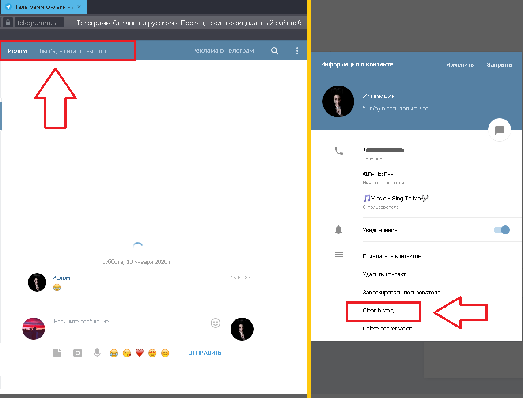Click the bell icon next to Уведомления
The image size is (523, 398).
tap(338, 230)
